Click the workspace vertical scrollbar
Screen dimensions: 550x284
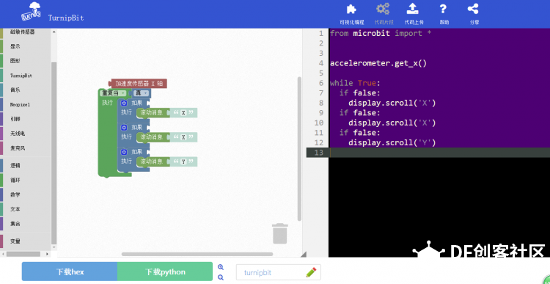click(299, 148)
